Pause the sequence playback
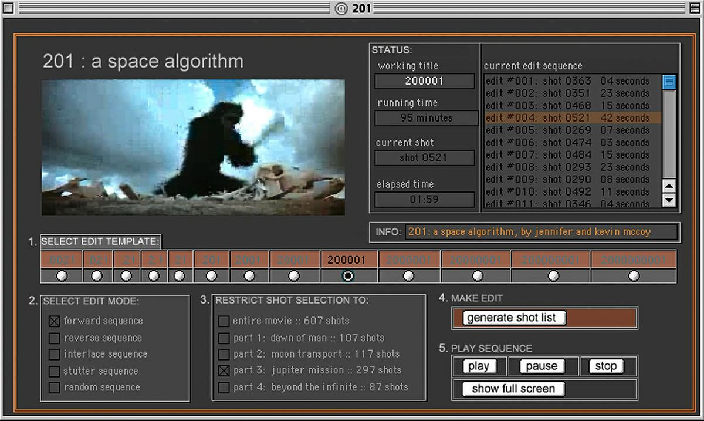 tap(541, 366)
